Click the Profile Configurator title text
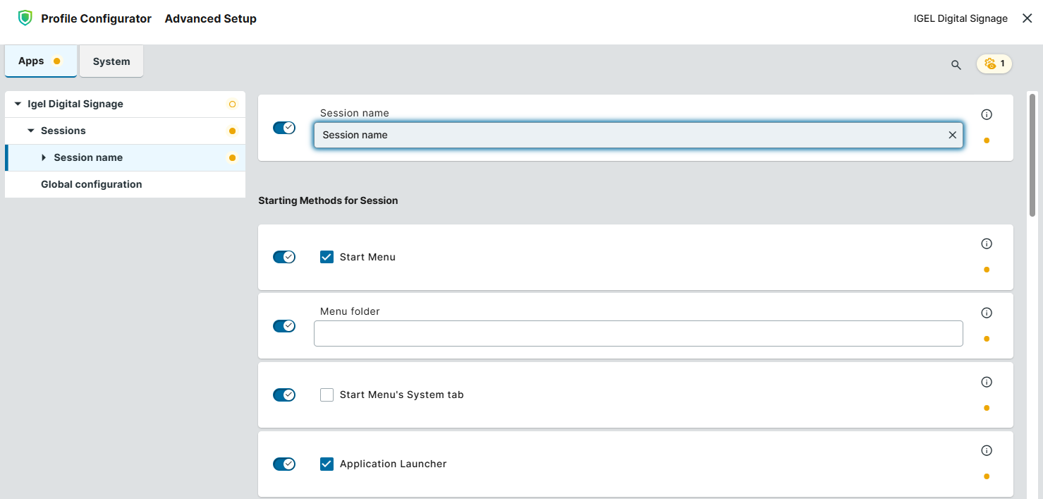The image size is (1043, 499). click(97, 19)
